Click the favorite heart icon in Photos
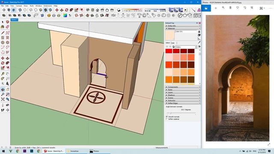Image resolution: width=274 pixels, height=154 pixels. click(x=238, y=8)
